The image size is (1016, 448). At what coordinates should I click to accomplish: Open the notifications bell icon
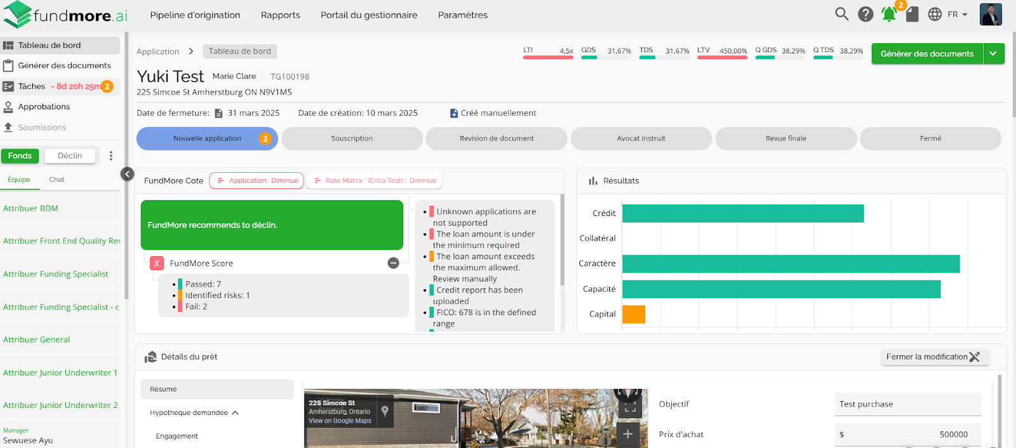pos(889,14)
